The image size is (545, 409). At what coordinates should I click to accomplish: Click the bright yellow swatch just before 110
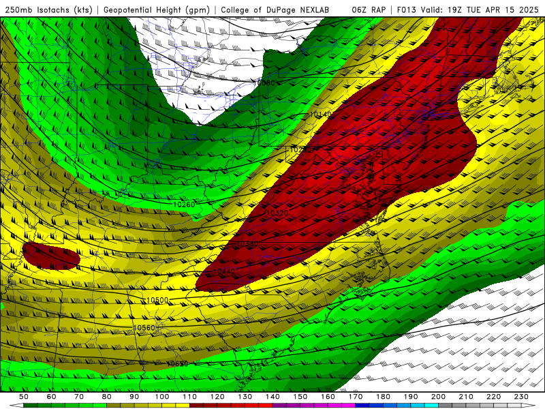pyautogui.click(x=183, y=406)
